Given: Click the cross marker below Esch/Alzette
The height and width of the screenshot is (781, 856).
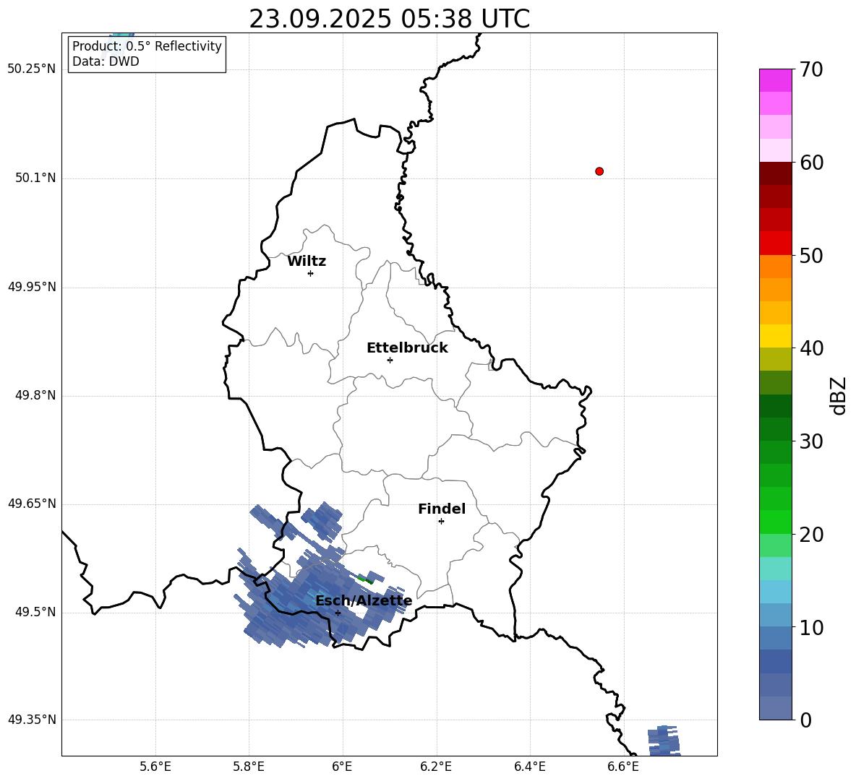Looking at the screenshot, I should tap(338, 613).
